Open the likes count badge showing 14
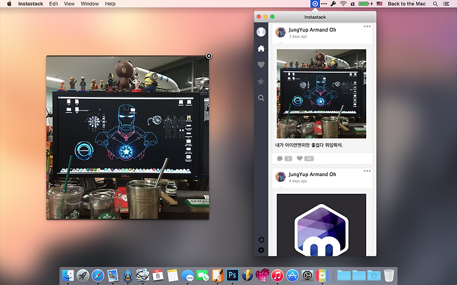Viewport: 457px width, 285px height. (309, 158)
